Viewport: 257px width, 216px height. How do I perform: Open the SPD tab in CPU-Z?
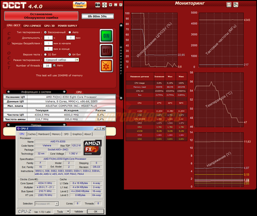pos(66,134)
